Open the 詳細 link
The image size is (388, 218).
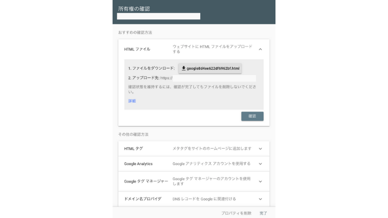pos(132,101)
